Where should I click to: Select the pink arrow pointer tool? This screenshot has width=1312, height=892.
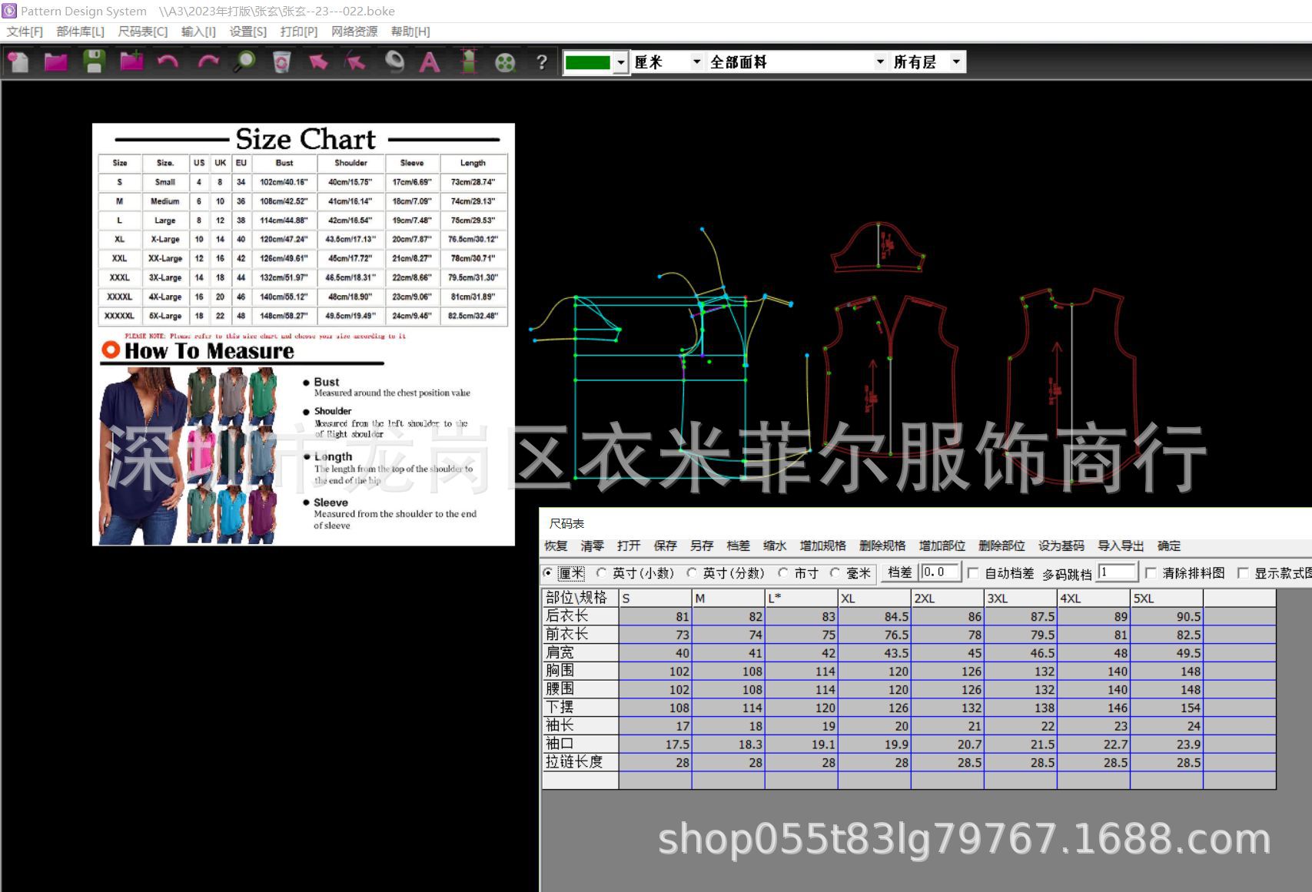pyautogui.click(x=318, y=61)
